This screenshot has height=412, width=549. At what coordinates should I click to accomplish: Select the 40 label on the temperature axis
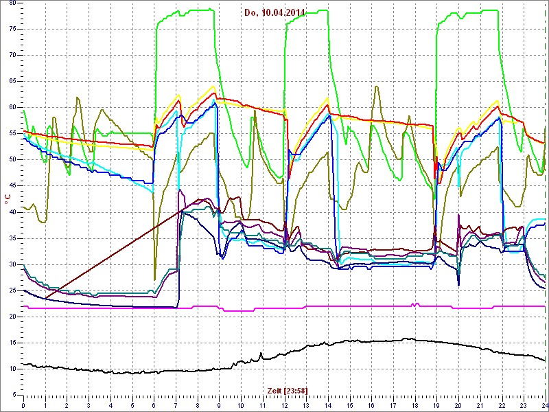[12, 212]
